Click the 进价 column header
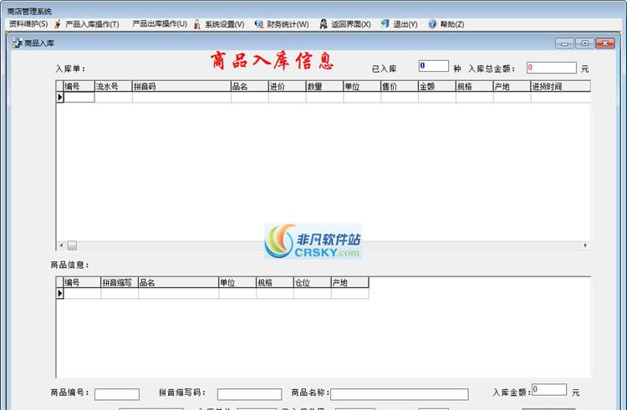 coord(287,86)
